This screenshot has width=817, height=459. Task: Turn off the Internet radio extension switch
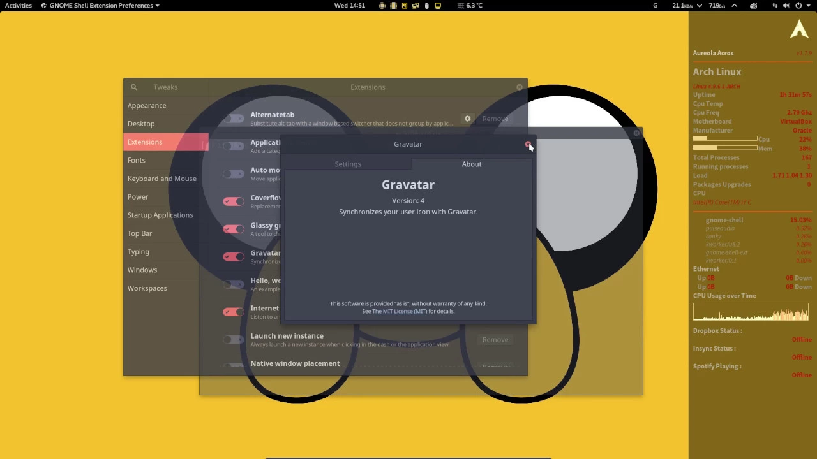point(234,312)
